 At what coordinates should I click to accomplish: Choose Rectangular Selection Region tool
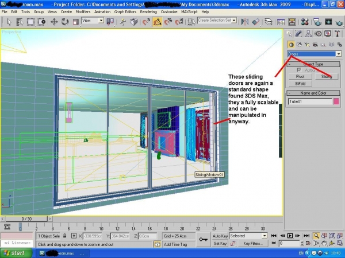tap(30, 22)
